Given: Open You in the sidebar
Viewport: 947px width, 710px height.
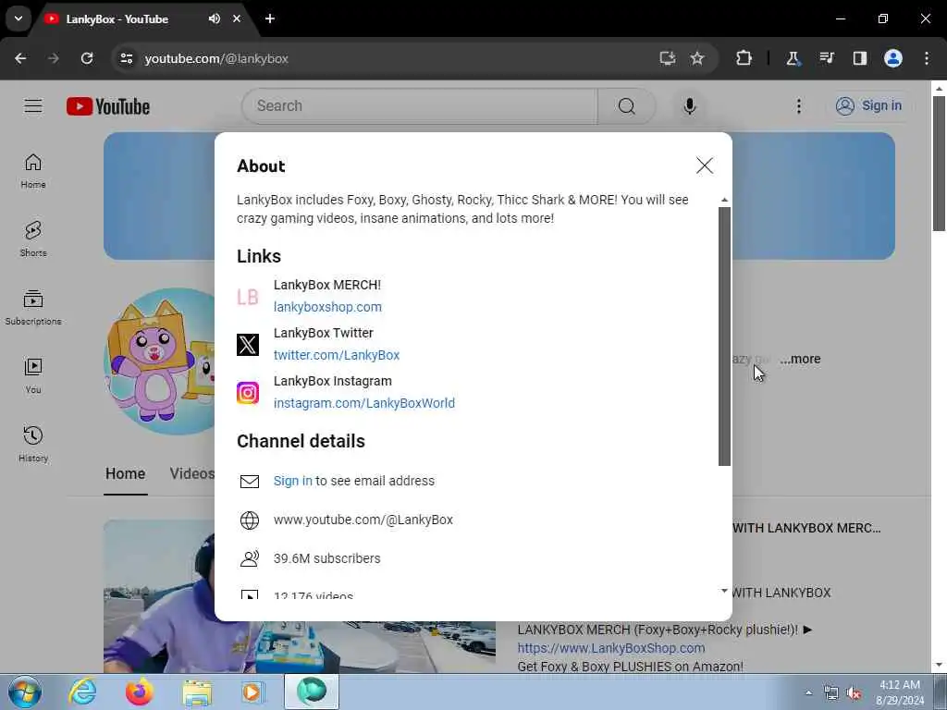Looking at the screenshot, I should point(33,375).
